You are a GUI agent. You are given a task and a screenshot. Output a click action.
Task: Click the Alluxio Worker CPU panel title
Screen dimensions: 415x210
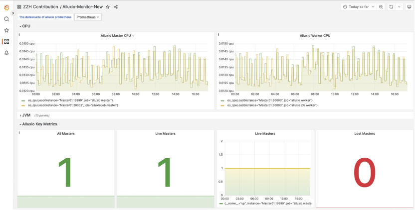pyautogui.click(x=315, y=36)
